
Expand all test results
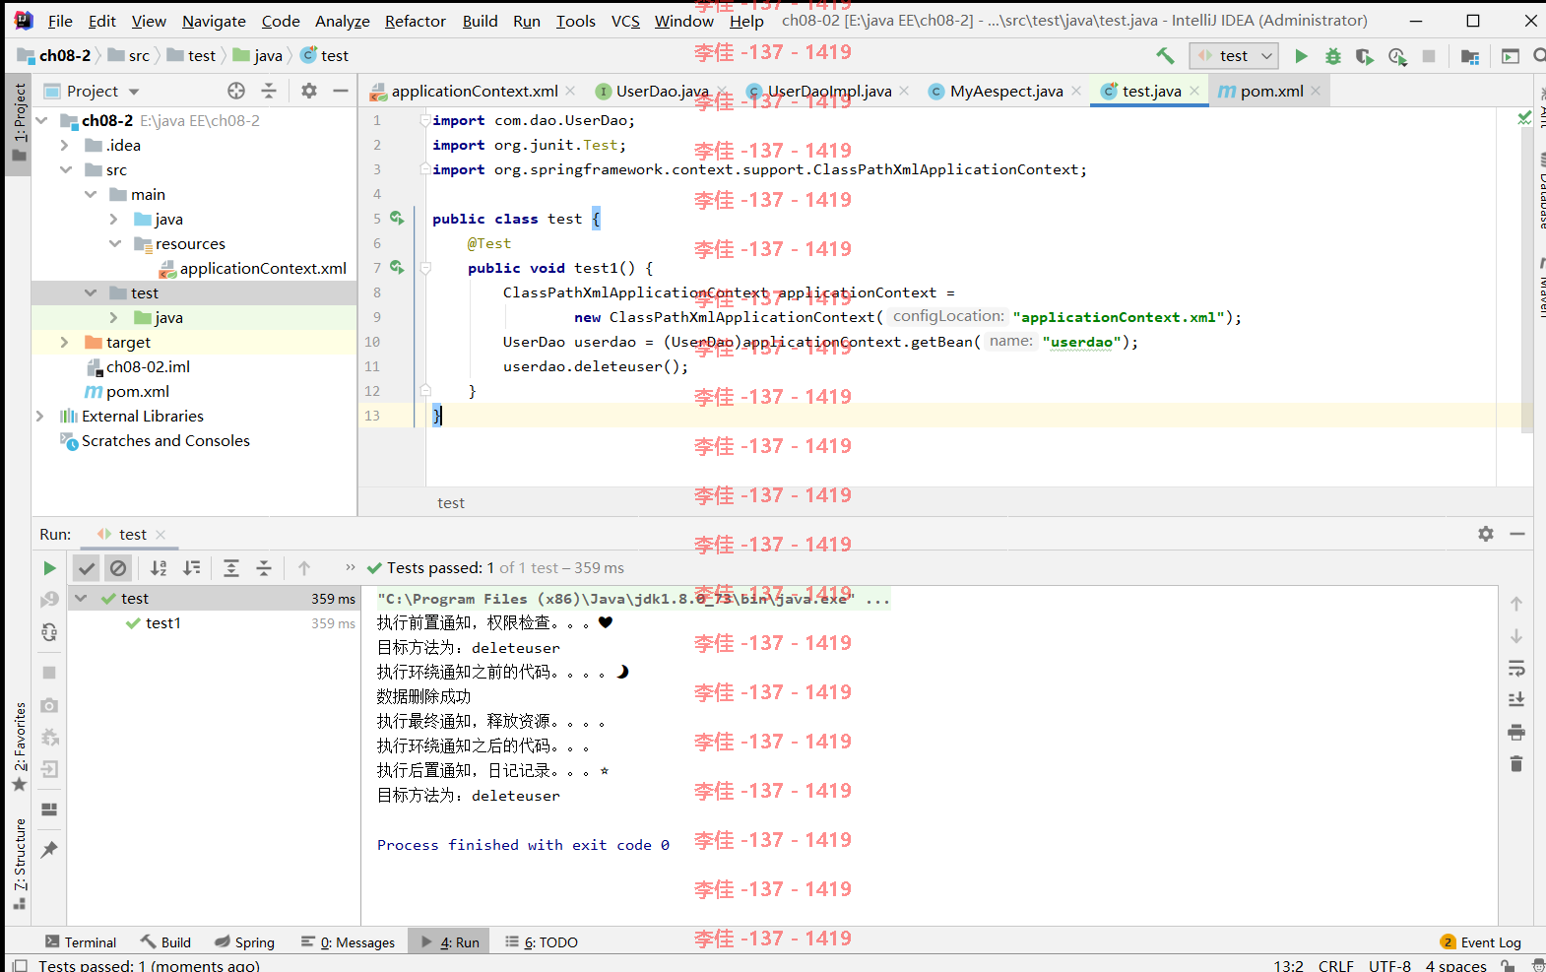click(x=231, y=568)
